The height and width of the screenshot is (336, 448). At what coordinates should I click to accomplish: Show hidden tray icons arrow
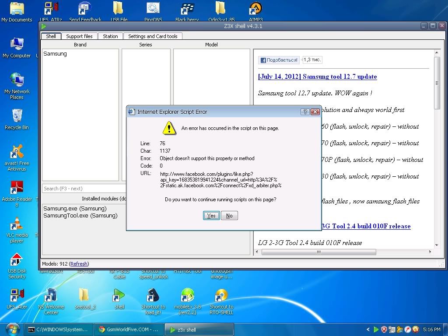pos(368,329)
